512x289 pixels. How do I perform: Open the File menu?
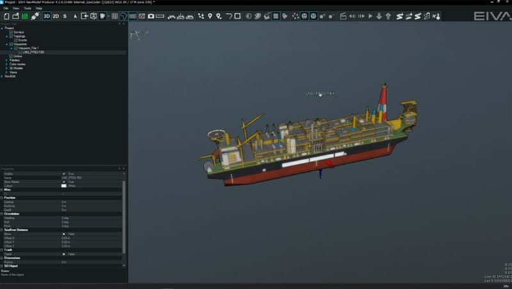(x=6, y=8)
